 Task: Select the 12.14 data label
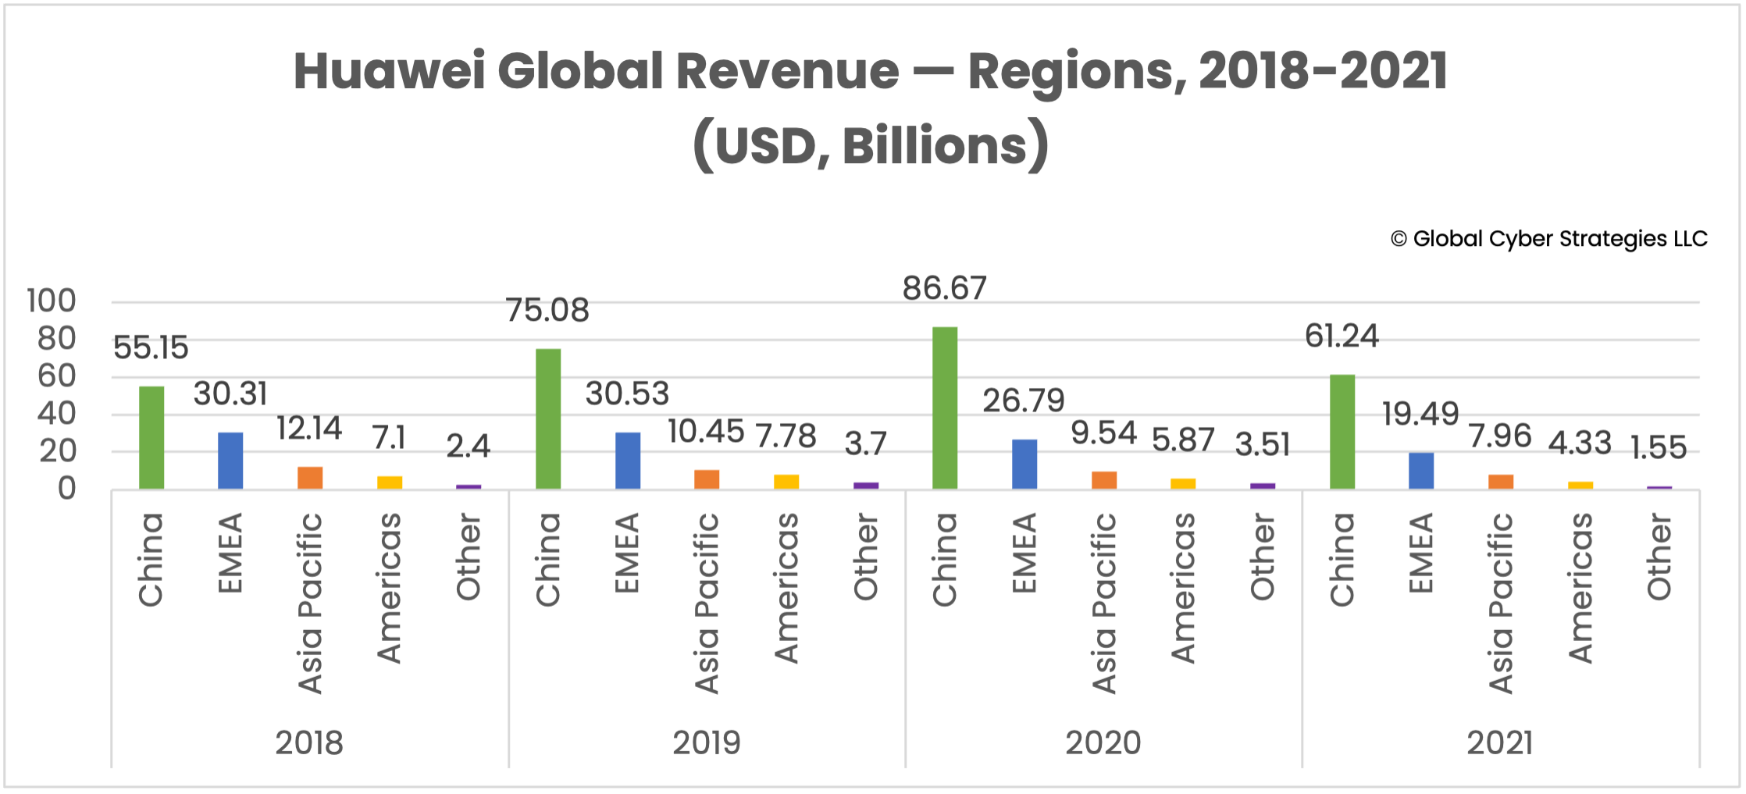pyautogui.click(x=309, y=428)
